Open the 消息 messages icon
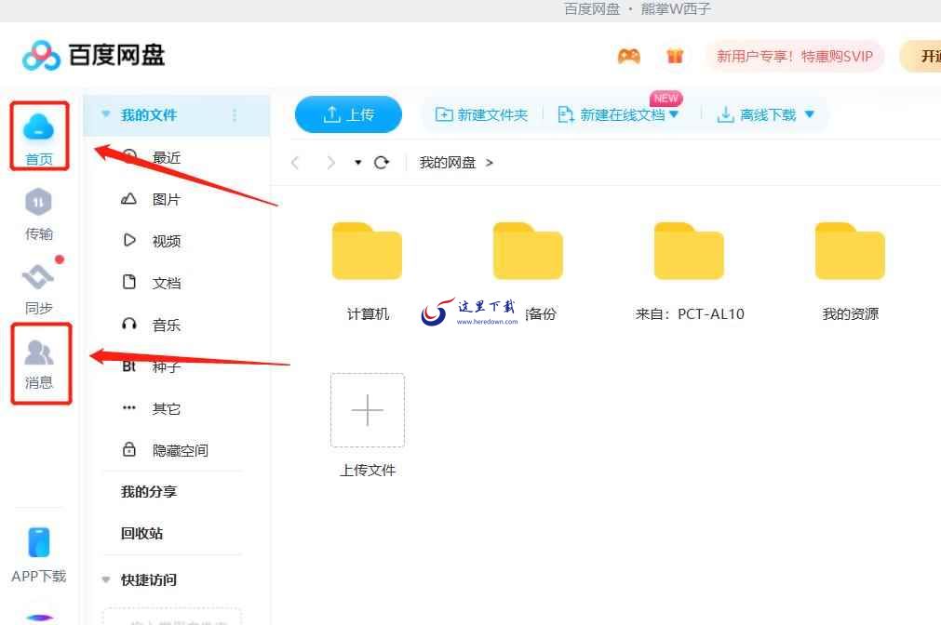The width and height of the screenshot is (941, 625). (38, 352)
